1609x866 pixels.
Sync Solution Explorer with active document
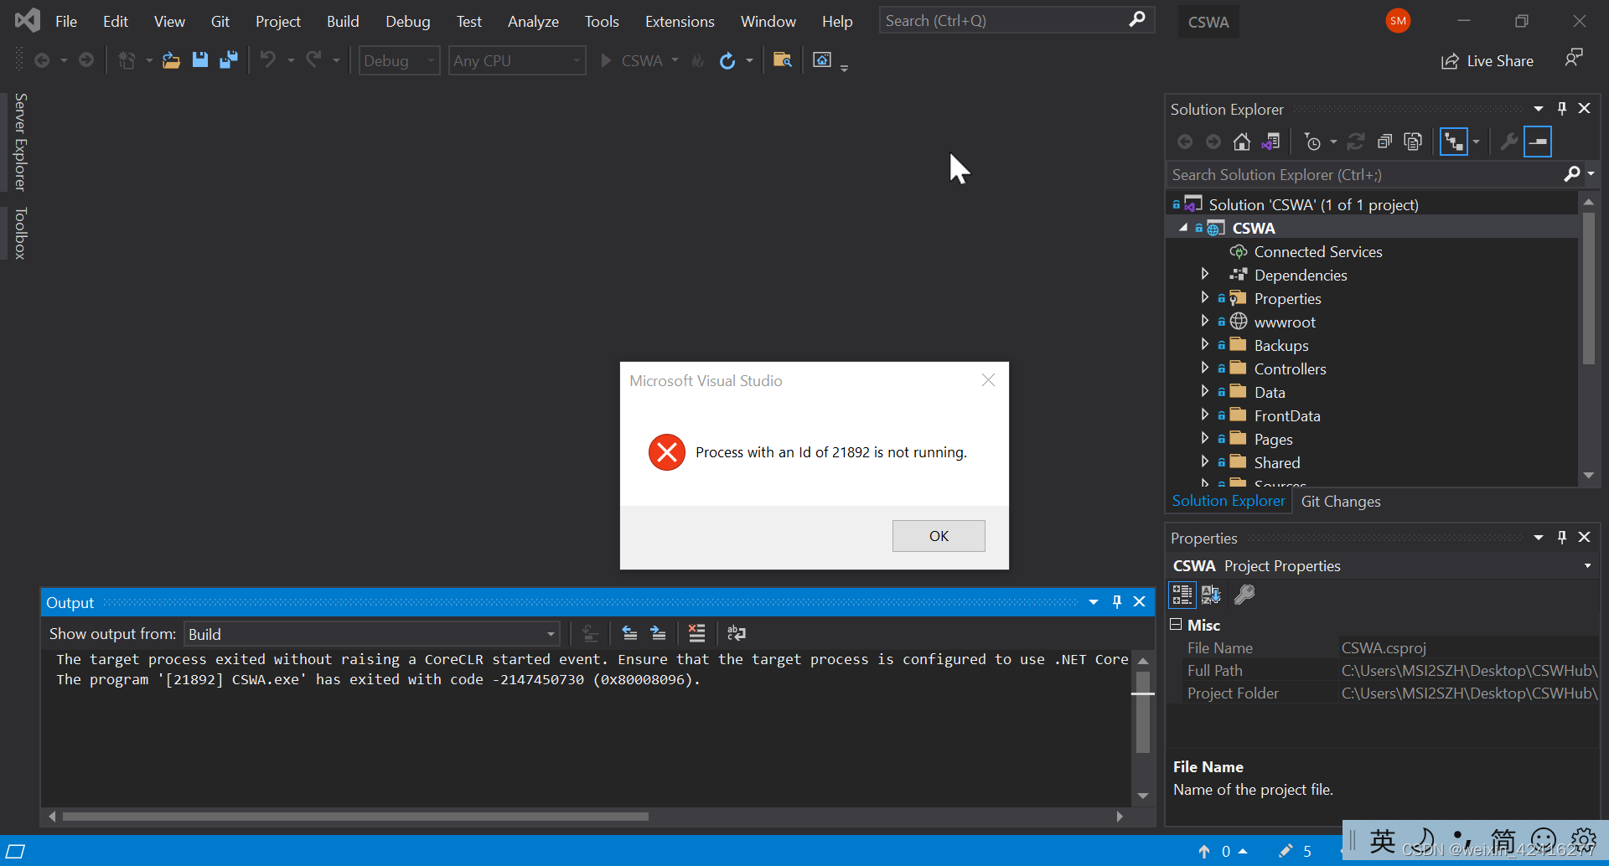1271,141
